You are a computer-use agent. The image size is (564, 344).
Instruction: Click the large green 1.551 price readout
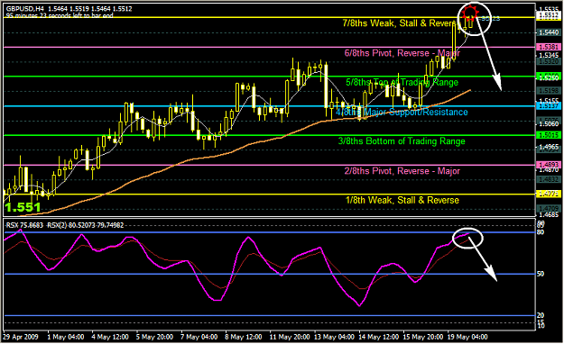click(23, 207)
